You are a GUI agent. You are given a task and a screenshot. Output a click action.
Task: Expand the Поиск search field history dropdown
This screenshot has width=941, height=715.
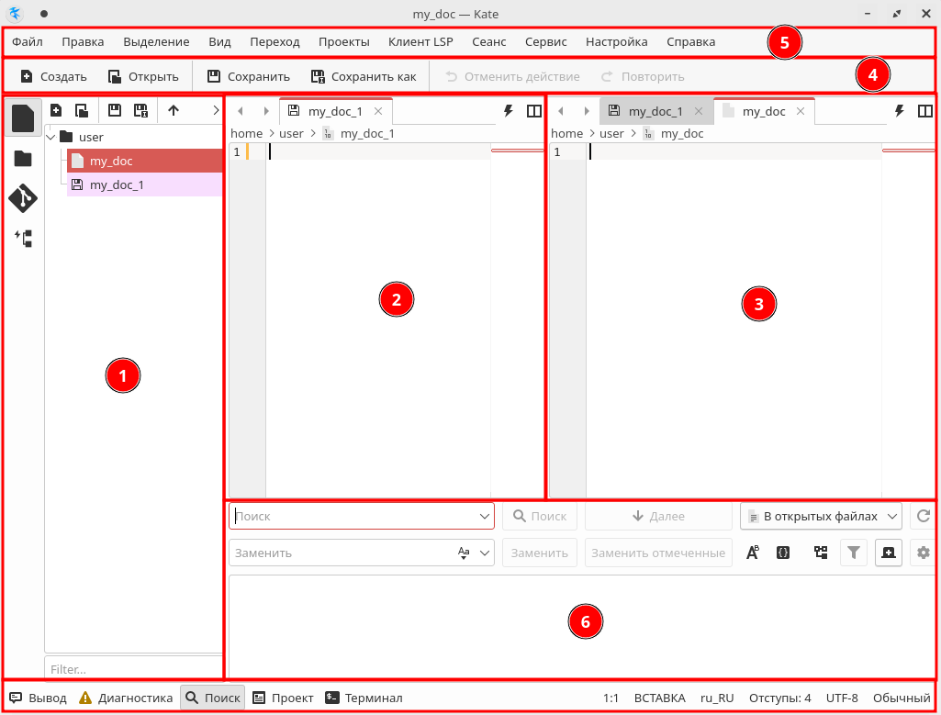point(485,517)
